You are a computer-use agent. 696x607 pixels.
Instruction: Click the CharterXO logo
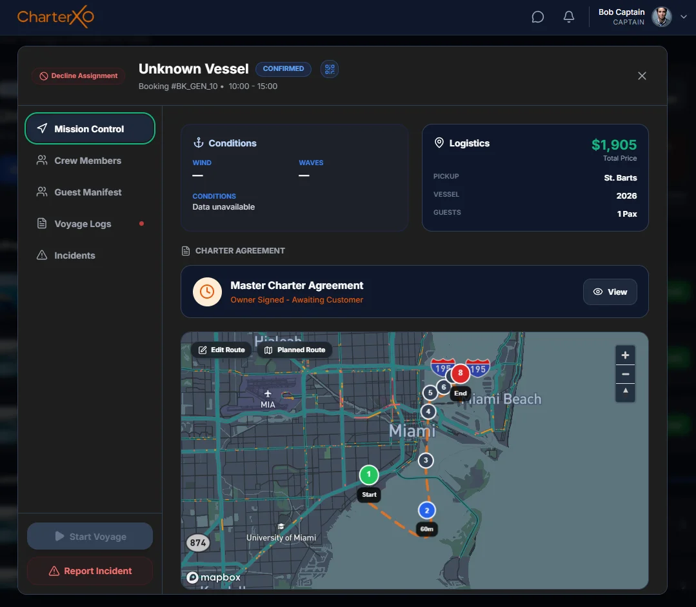[x=55, y=17]
